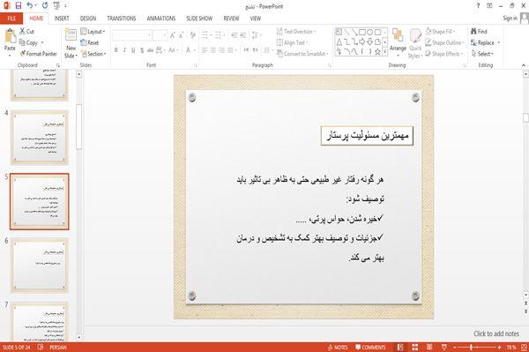Image resolution: width=529 pixels, height=352 pixels.
Task: Copy the selection
Action: pos(28,42)
